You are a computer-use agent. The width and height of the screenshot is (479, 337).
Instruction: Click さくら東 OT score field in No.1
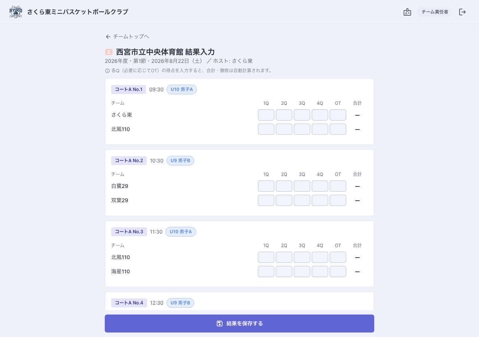pyautogui.click(x=338, y=115)
